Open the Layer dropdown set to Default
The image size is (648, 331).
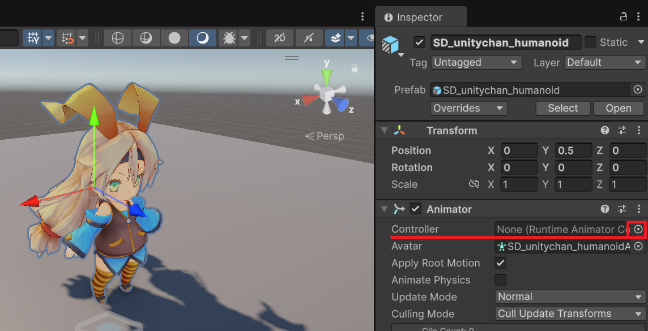[x=604, y=62]
